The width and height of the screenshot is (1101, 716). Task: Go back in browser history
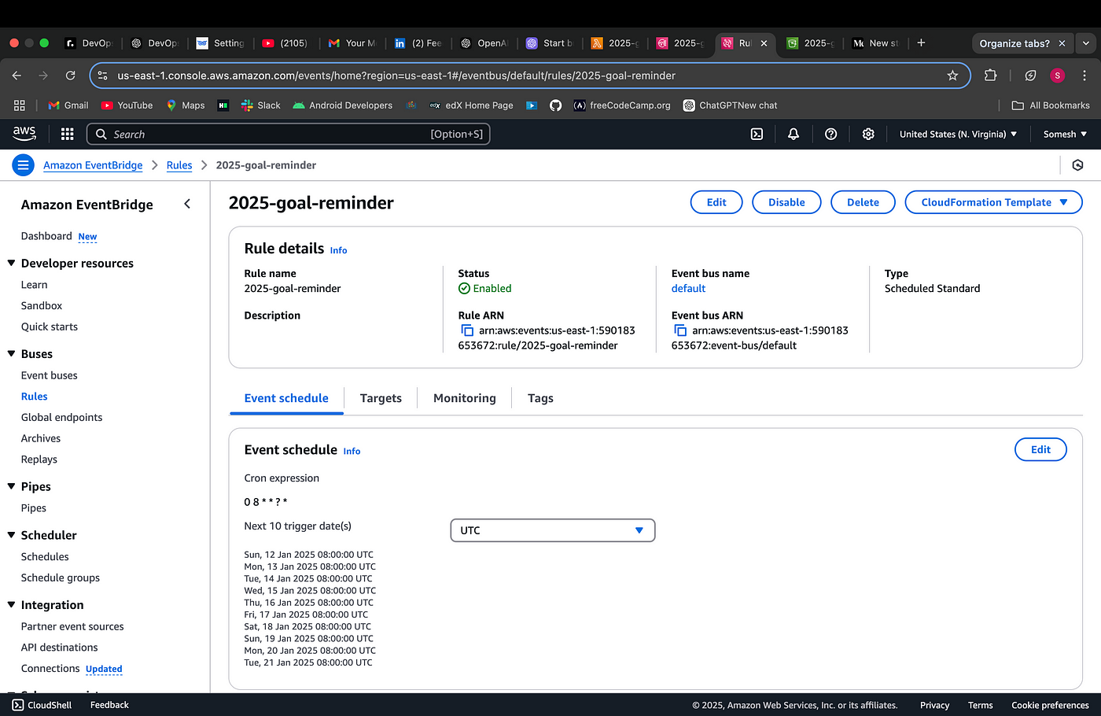coord(17,76)
